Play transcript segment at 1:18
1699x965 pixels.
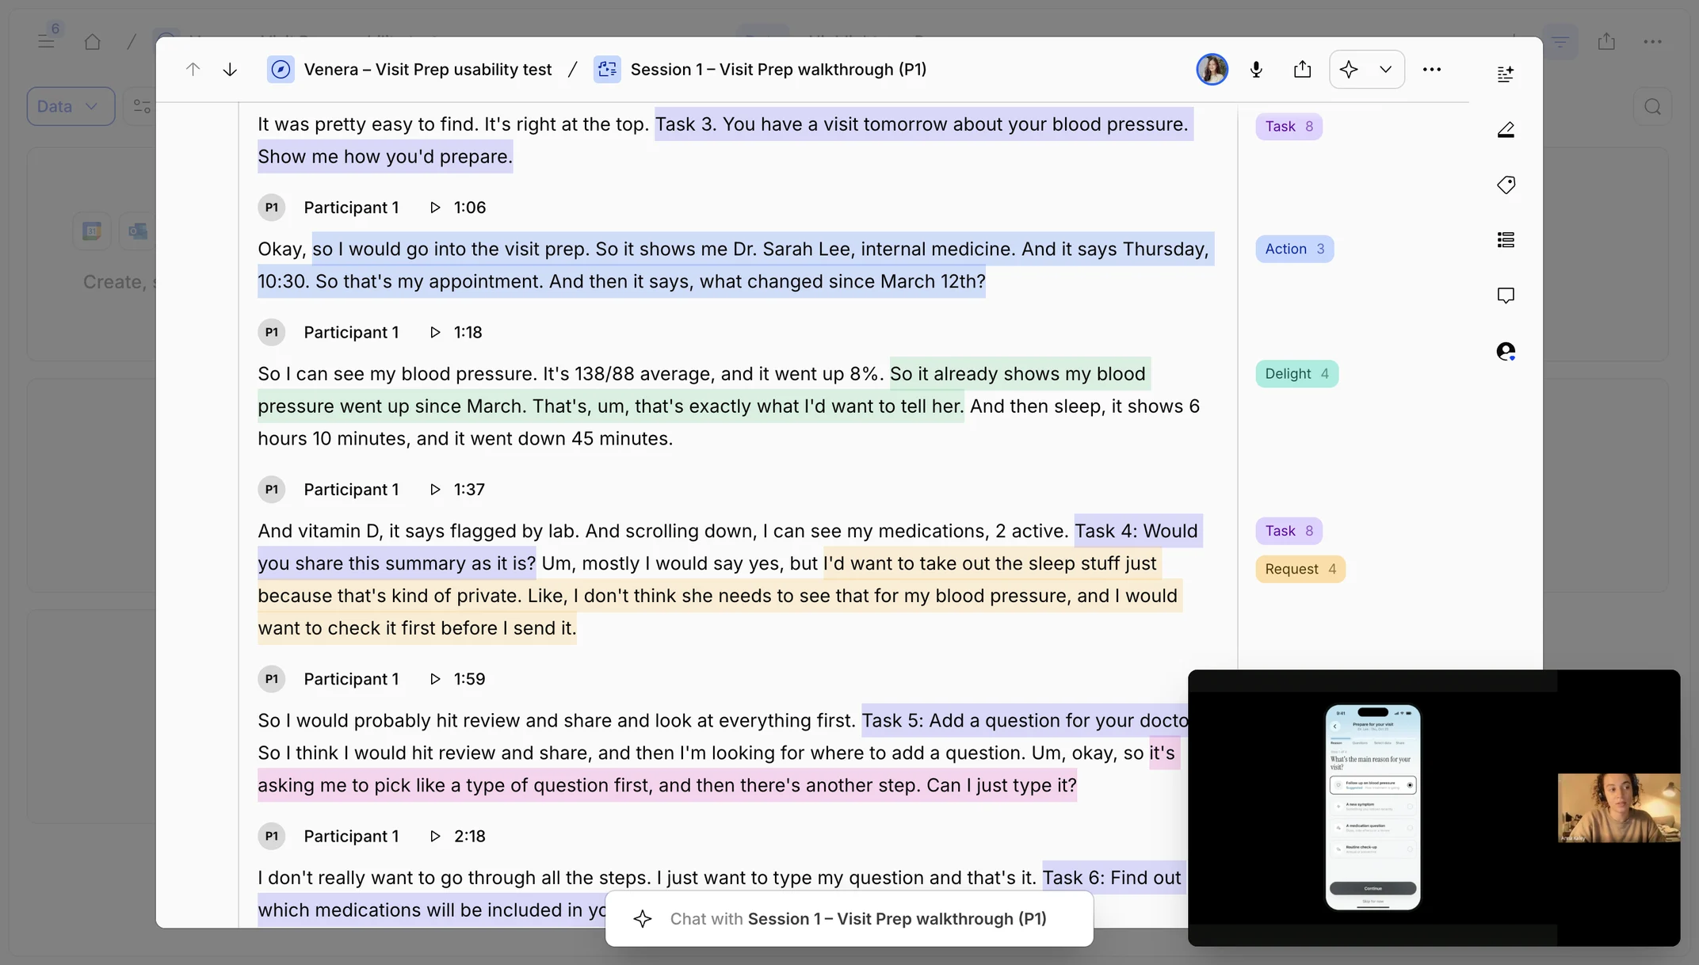coord(435,333)
